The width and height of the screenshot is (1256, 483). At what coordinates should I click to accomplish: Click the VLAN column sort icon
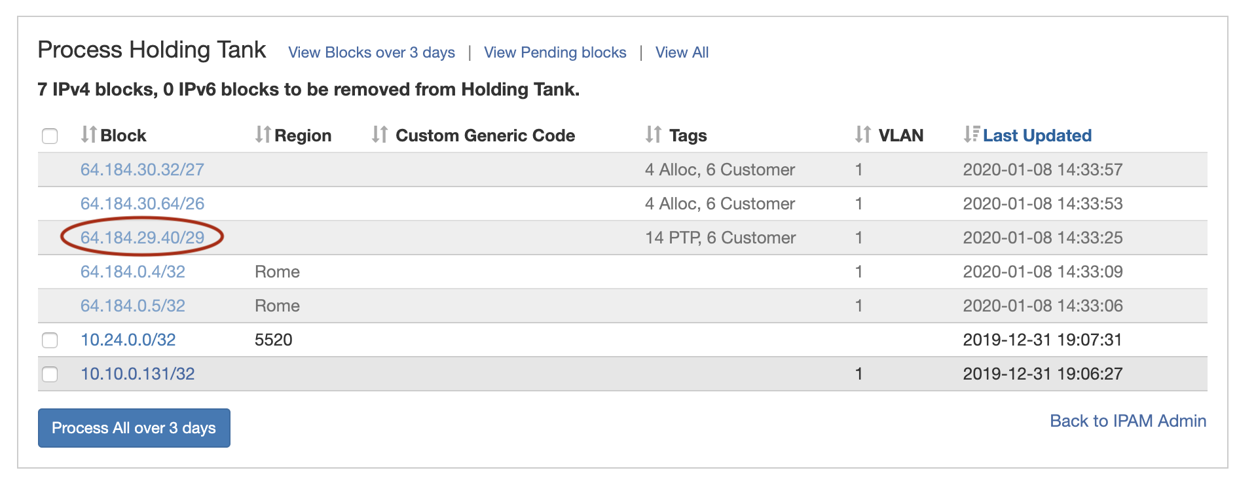tap(862, 135)
